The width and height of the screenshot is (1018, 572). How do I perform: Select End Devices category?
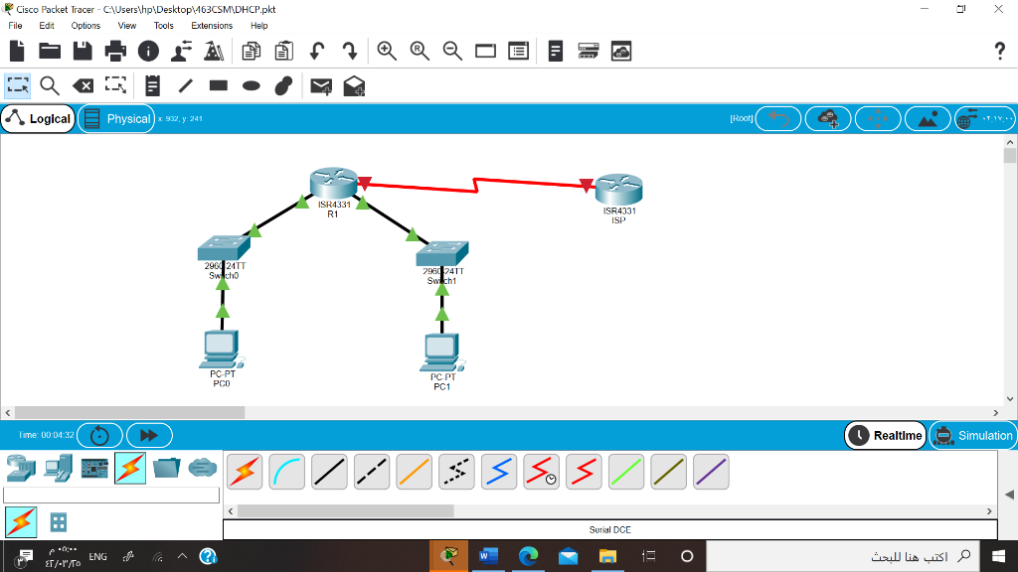point(59,468)
